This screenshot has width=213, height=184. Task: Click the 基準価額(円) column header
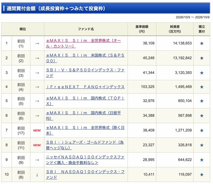(x=142, y=29)
